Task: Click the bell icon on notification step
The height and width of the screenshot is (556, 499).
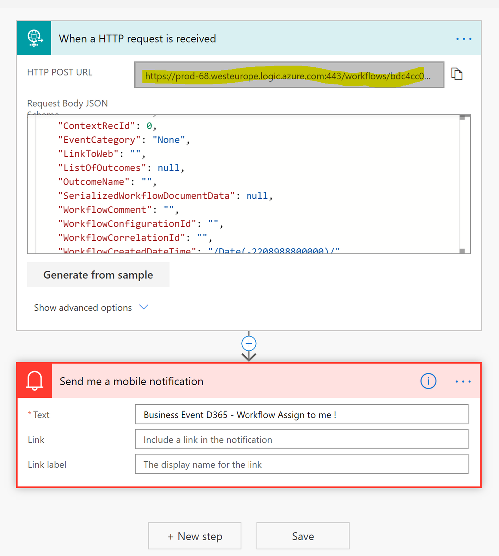Action: 34,381
